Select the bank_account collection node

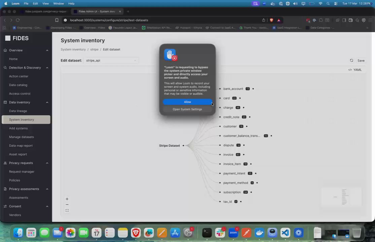[233, 89]
